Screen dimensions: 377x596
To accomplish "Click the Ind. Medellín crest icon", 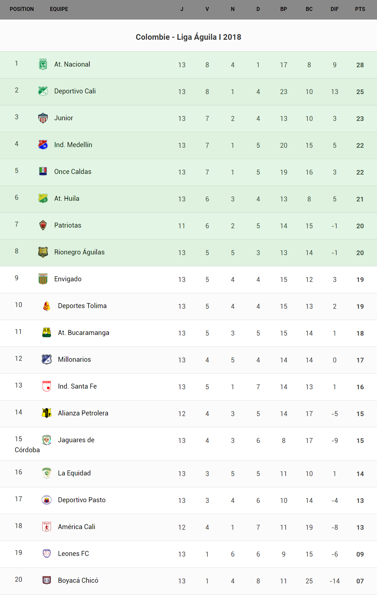I will click(43, 145).
